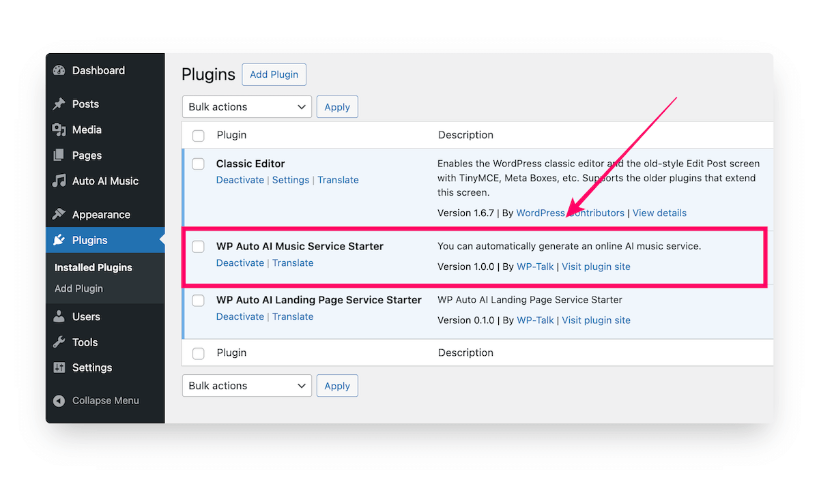819x484 pixels.
Task: Open View details link for Classic Editor
Action: click(659, 213)
